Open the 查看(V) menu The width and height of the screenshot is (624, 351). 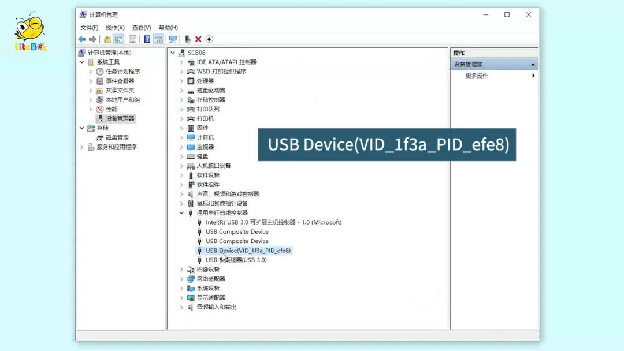point(141,28)
